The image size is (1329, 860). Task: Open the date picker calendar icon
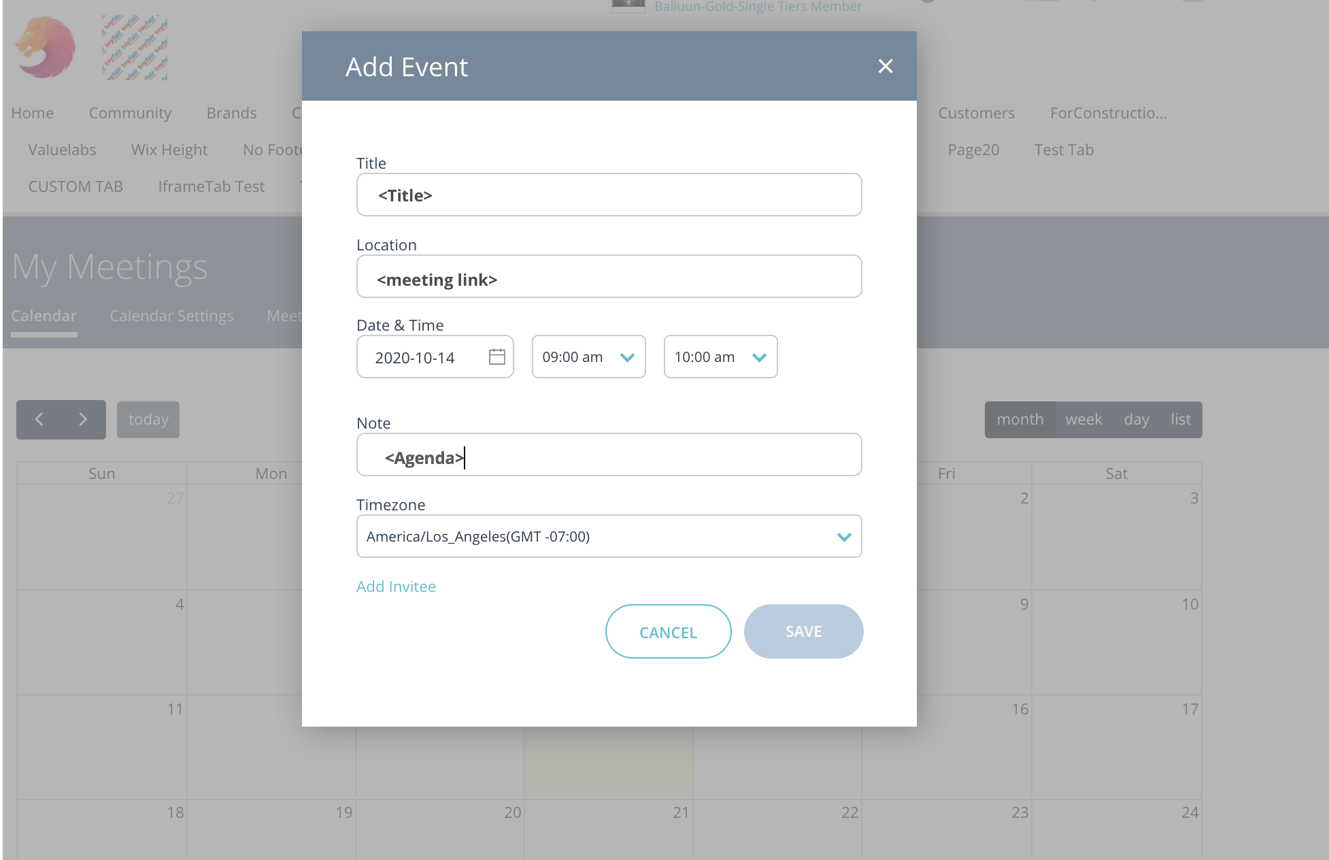click(497, 357)
